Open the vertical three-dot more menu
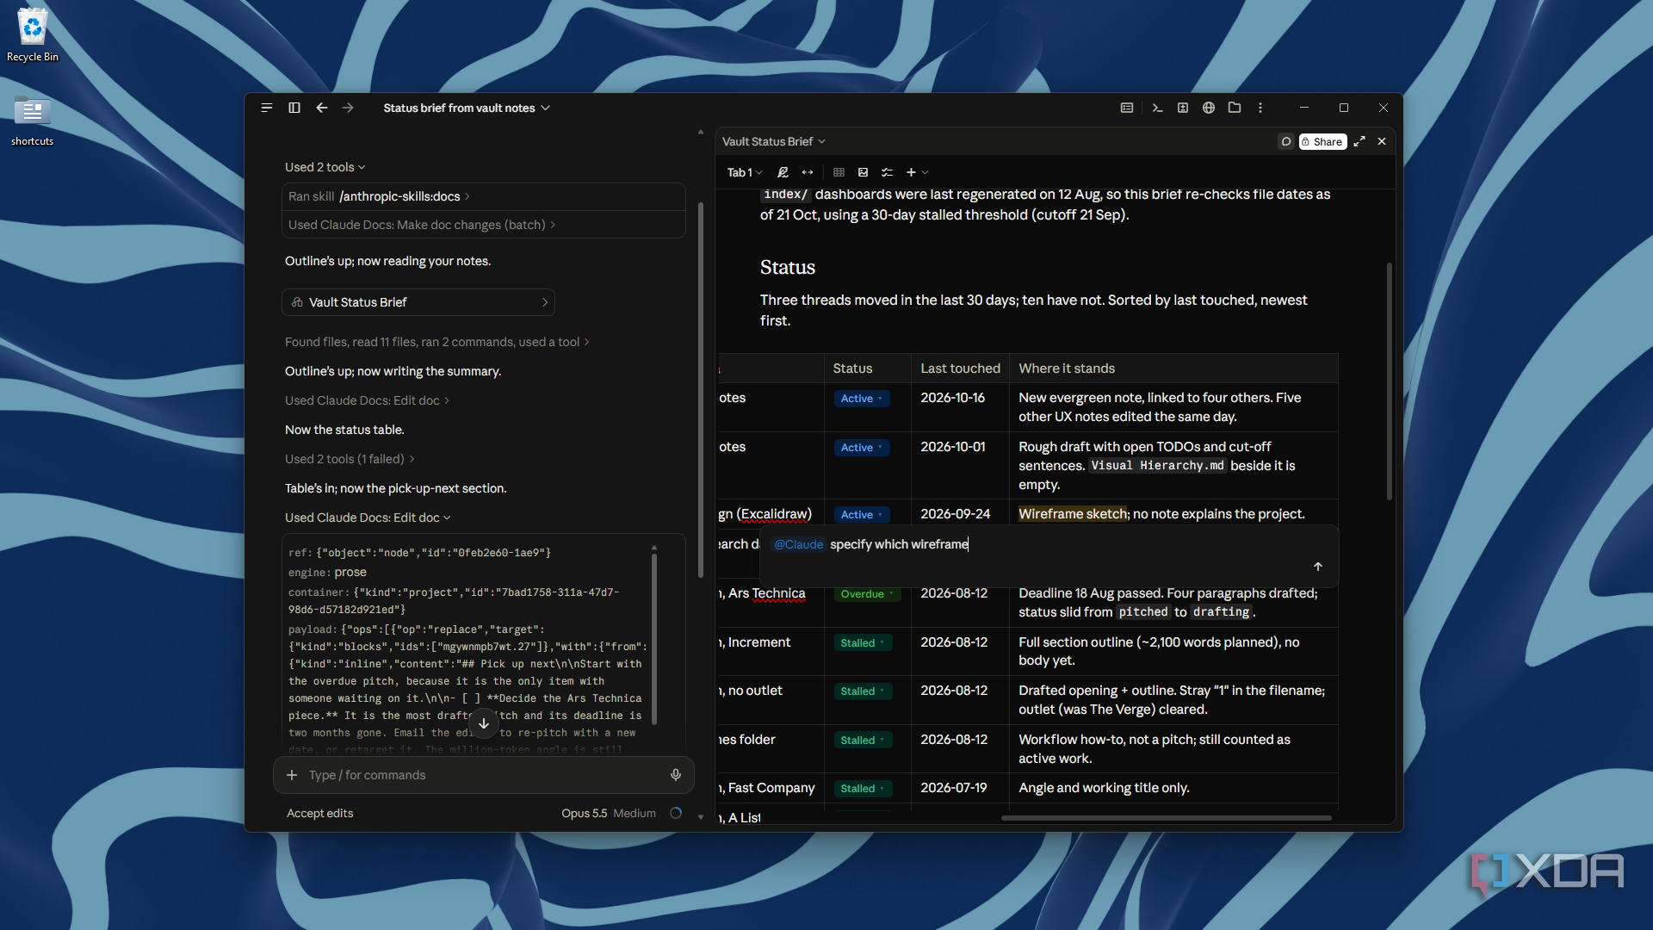The image size is (1653, 930). [x=1260, y=108]
